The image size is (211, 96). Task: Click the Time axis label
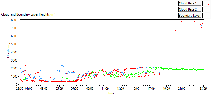point(111,93)
